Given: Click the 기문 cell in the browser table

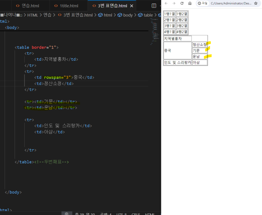Looking at the screenshot, I should 200,51.
